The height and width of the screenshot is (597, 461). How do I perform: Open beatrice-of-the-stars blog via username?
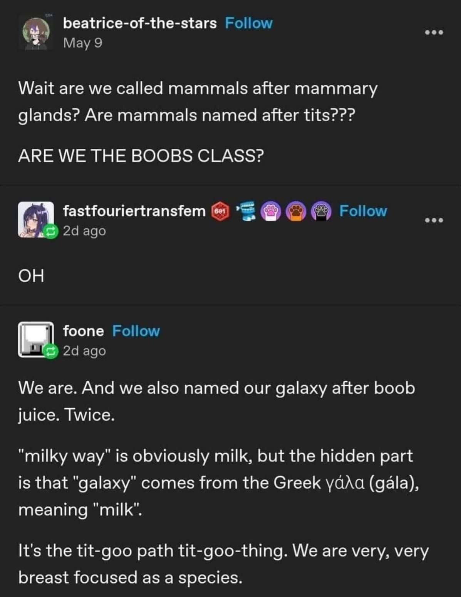(x=140, y=23)
